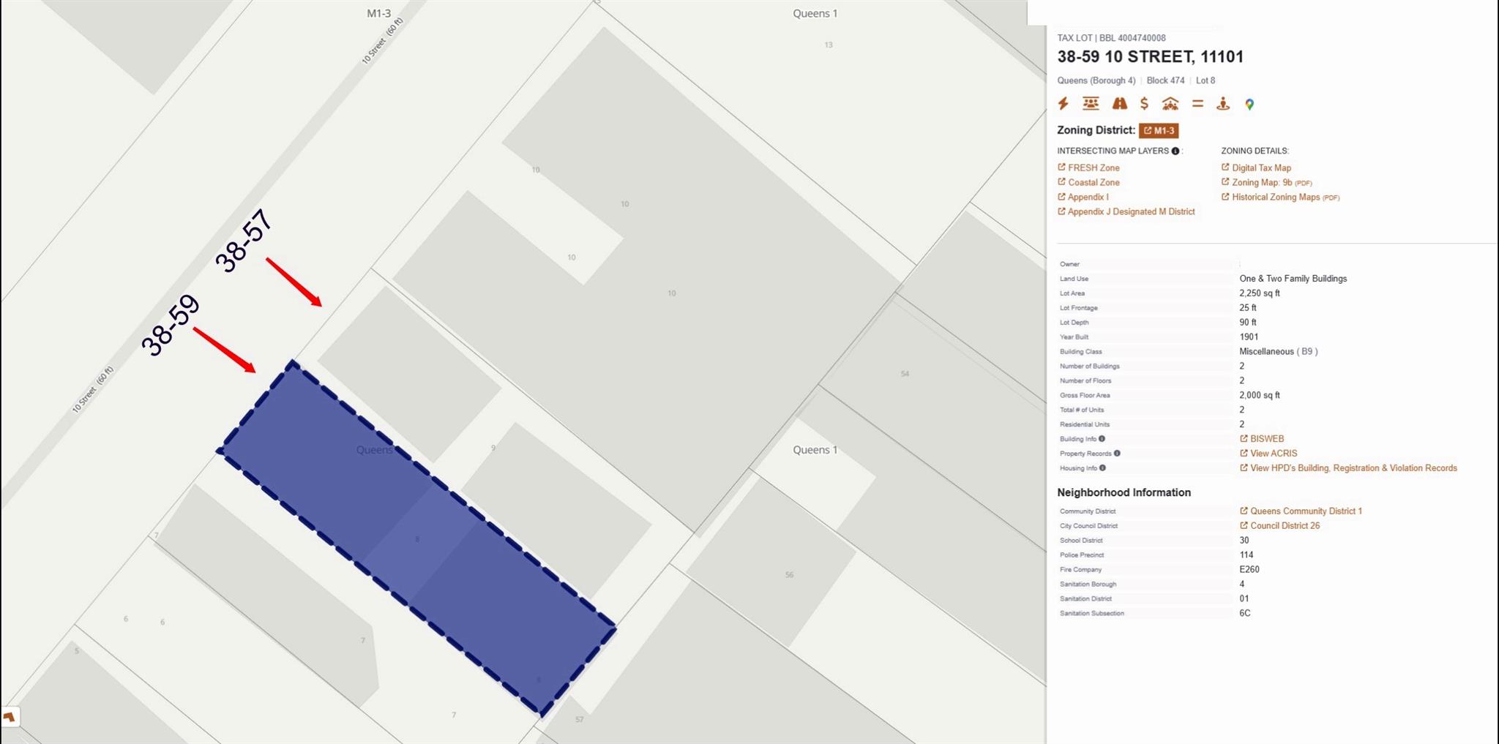1499x744 pixels.
Task: Click the equals sign icon
Action: (1197, 104)
